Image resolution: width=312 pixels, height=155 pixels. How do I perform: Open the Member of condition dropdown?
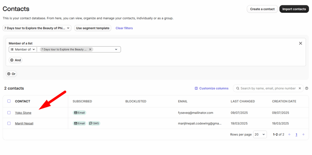point(23,49)
